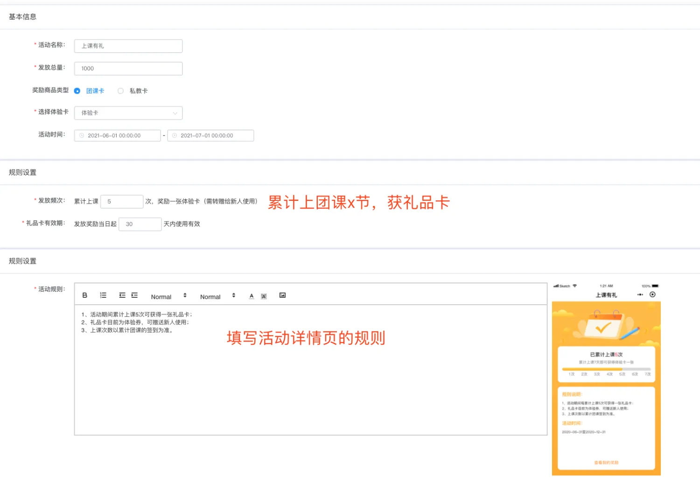Open the 选择体验卡 dropdown

pos(128,113)
